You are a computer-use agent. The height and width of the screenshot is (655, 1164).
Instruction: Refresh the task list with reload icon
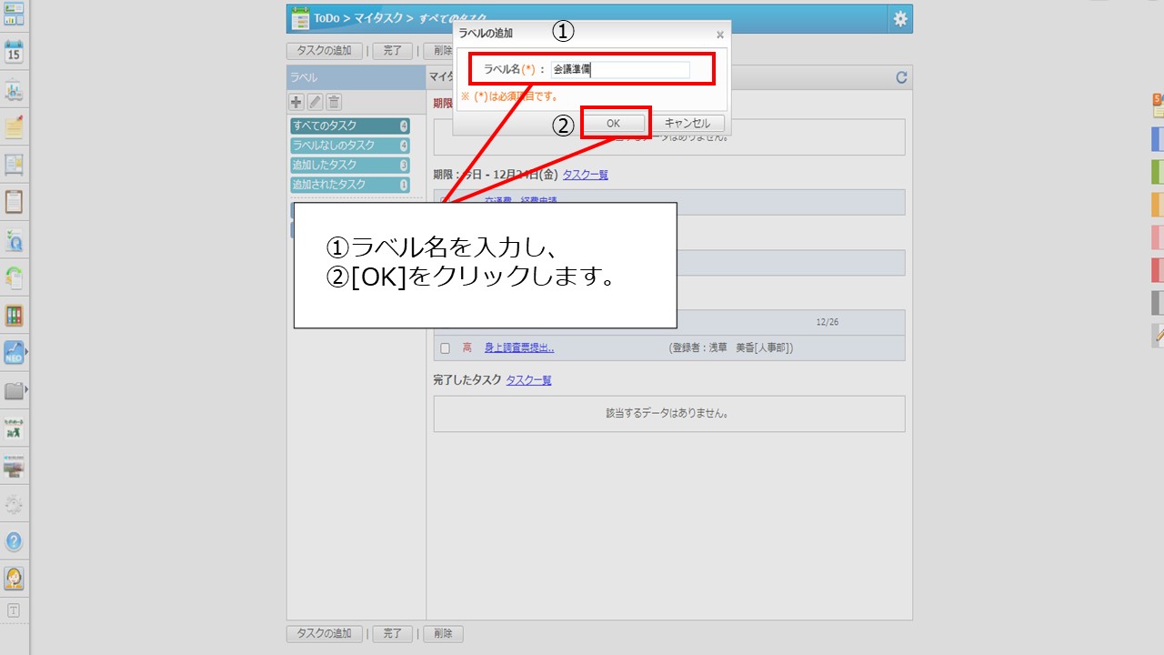901,78
